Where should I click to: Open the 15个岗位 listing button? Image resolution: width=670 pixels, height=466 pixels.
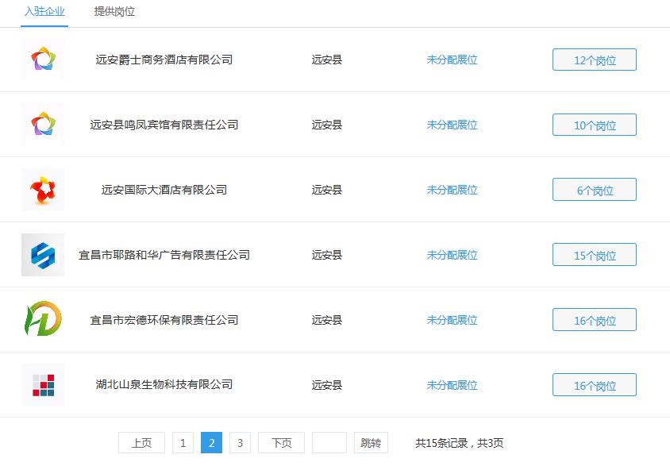tap(594, 255)
